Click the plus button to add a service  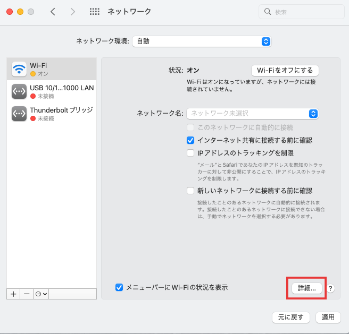(13, 294)
